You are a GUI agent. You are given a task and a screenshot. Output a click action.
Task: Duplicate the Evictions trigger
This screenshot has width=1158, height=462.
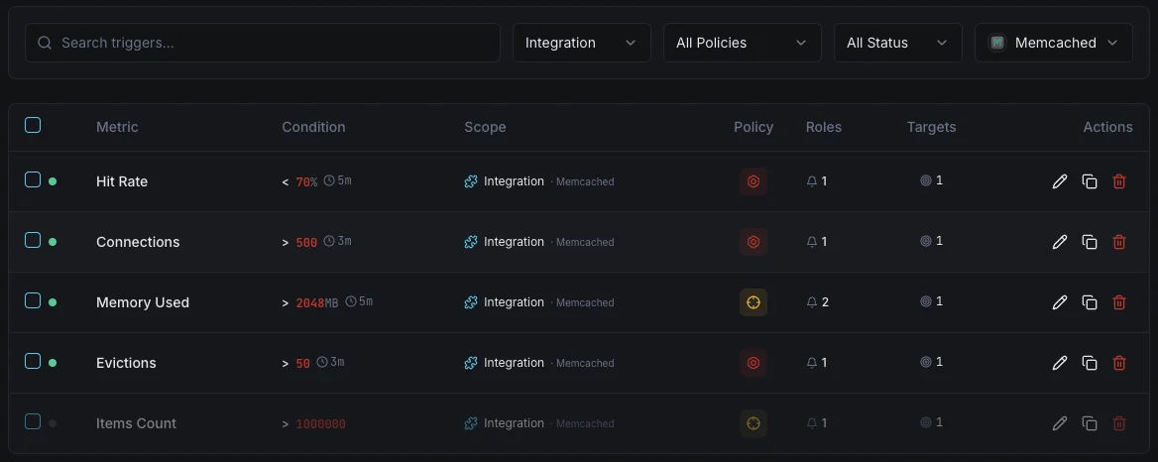1090,363
